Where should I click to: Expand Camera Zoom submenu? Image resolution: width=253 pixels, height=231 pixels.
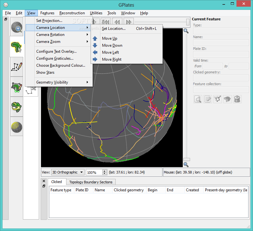point(59,42)
